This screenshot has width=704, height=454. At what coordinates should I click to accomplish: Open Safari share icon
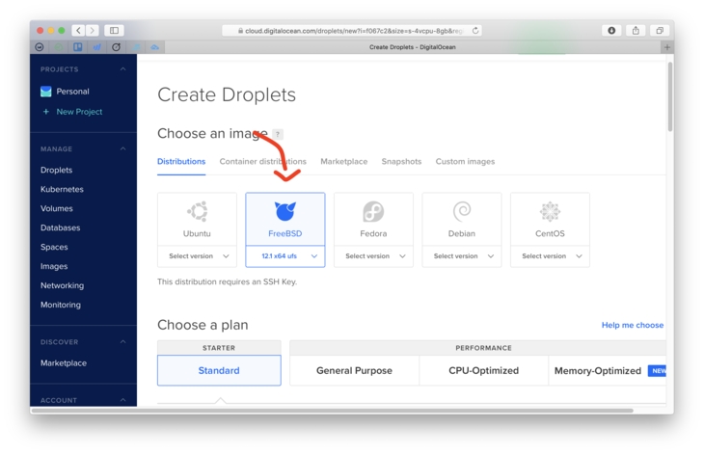pos(636,31)
